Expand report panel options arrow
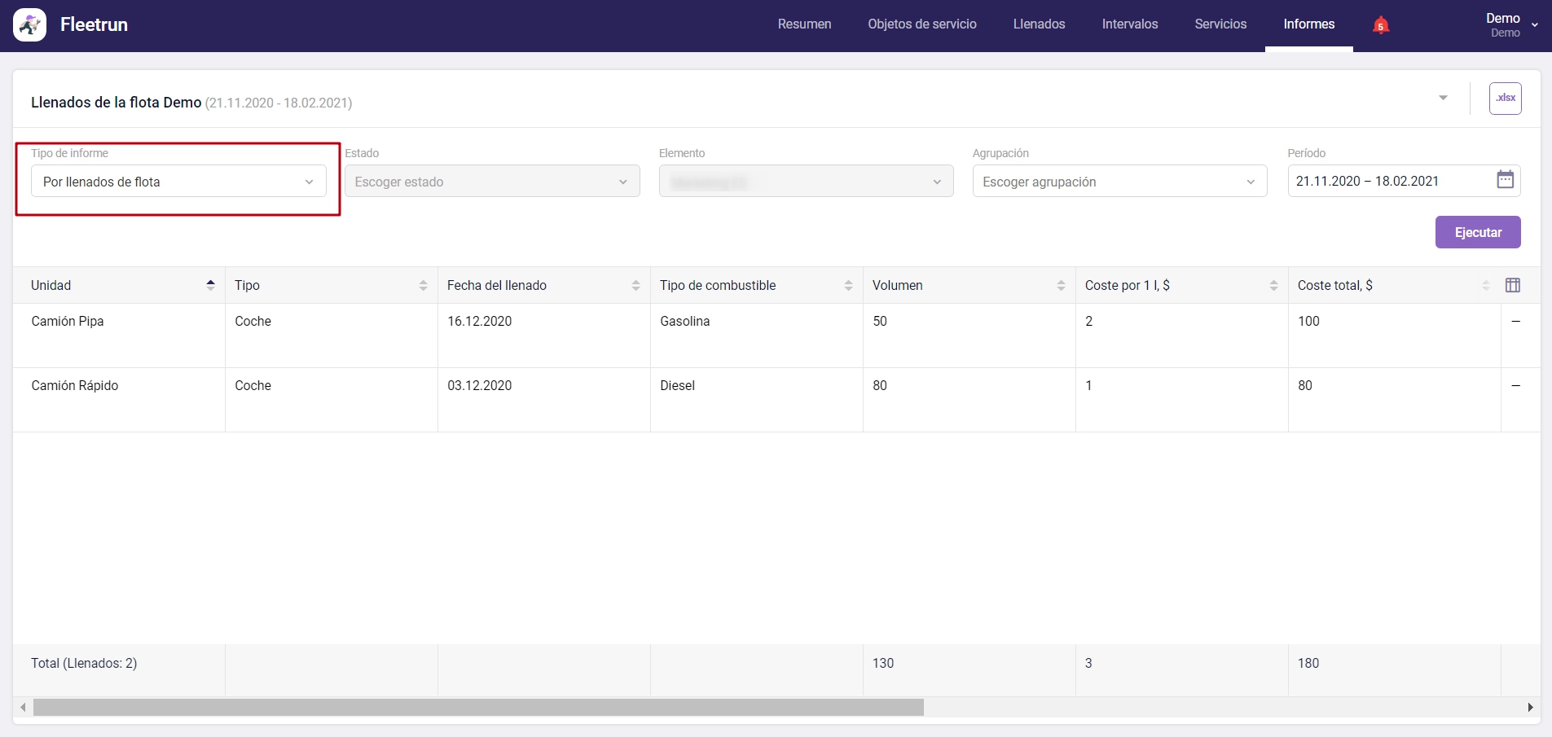 1443,98
